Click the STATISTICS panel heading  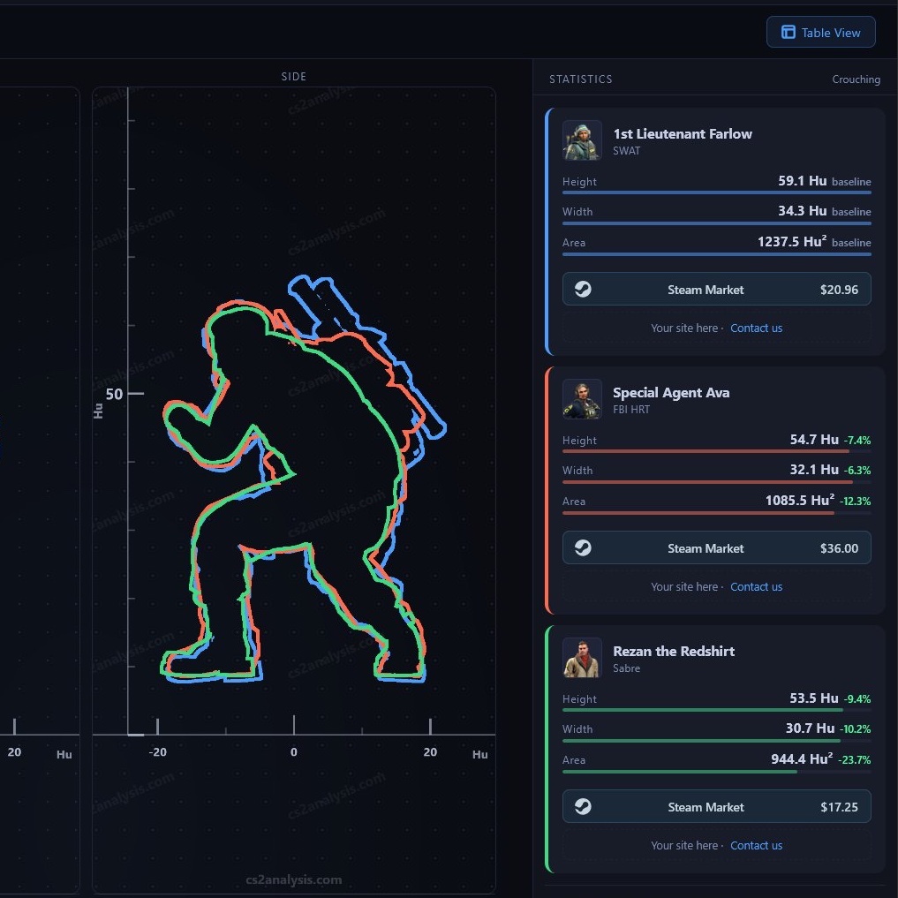tap(581, 79)
